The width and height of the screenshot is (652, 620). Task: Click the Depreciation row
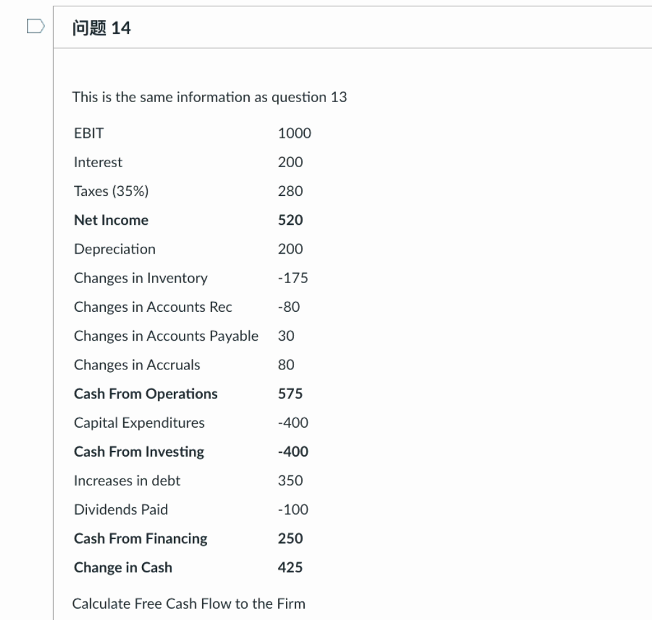[115, 249]
